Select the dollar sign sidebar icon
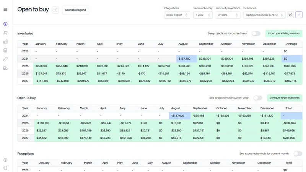The width and height of the screenshot is (306, 172). coord(5,24)
